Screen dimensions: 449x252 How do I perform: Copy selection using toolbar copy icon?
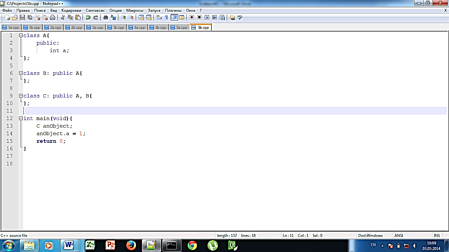[x=70, y=18]
